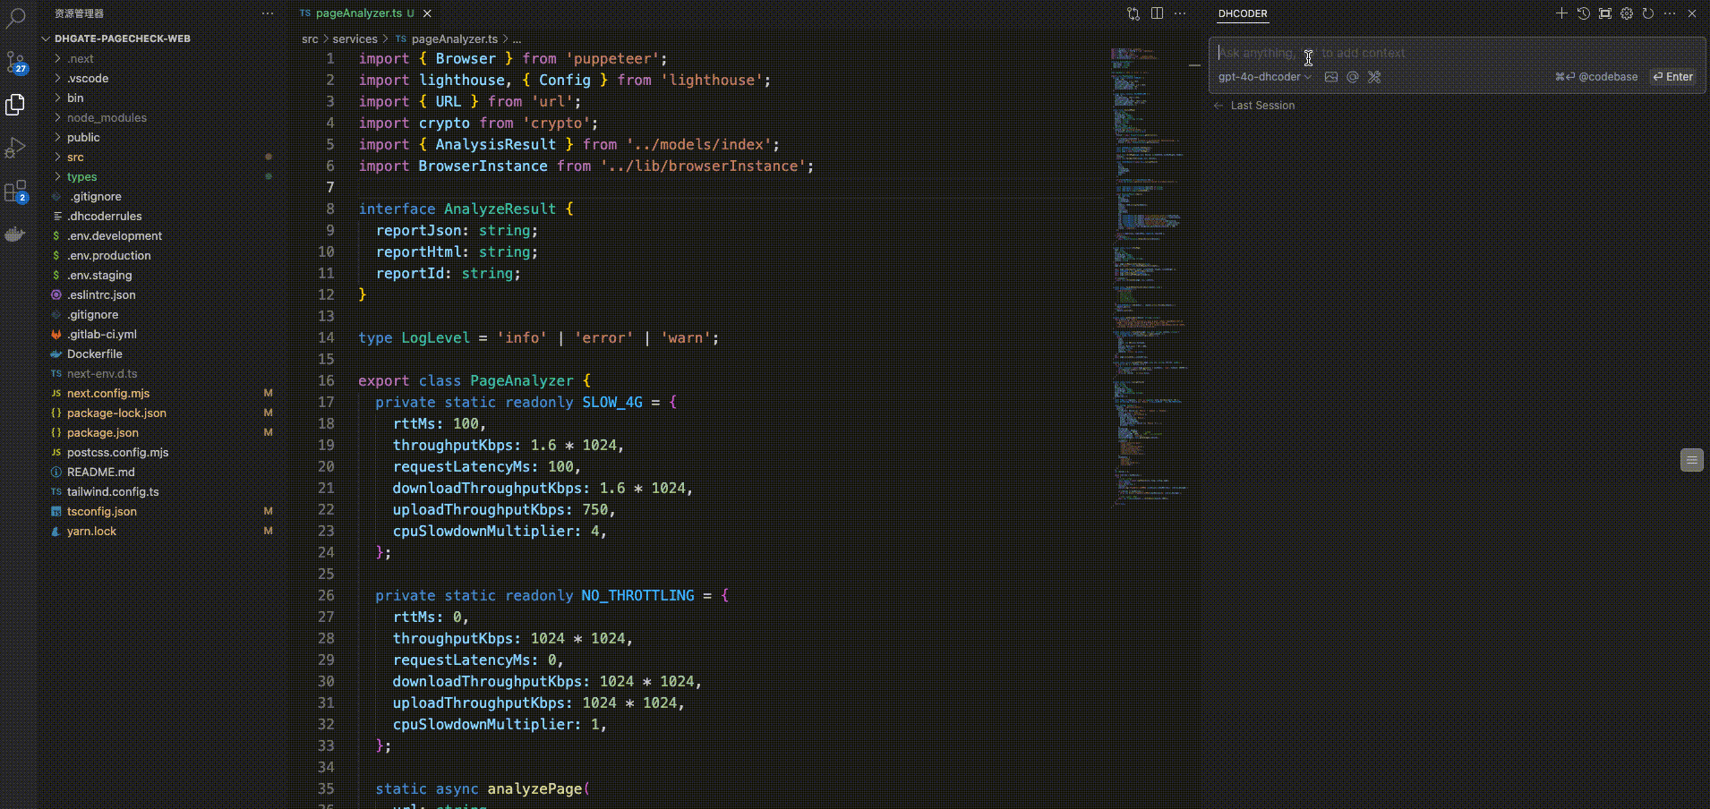
Task: Open the Search view in activity bar
Action: 15,16
